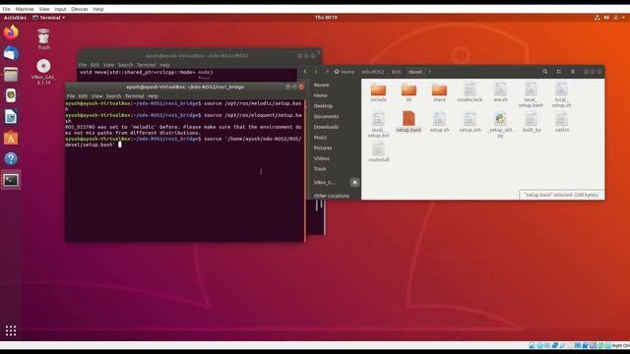Eject VBox_C volume in Files sidebar
Viewport: 630px width, 354px height.
click(x=354, y=183)
